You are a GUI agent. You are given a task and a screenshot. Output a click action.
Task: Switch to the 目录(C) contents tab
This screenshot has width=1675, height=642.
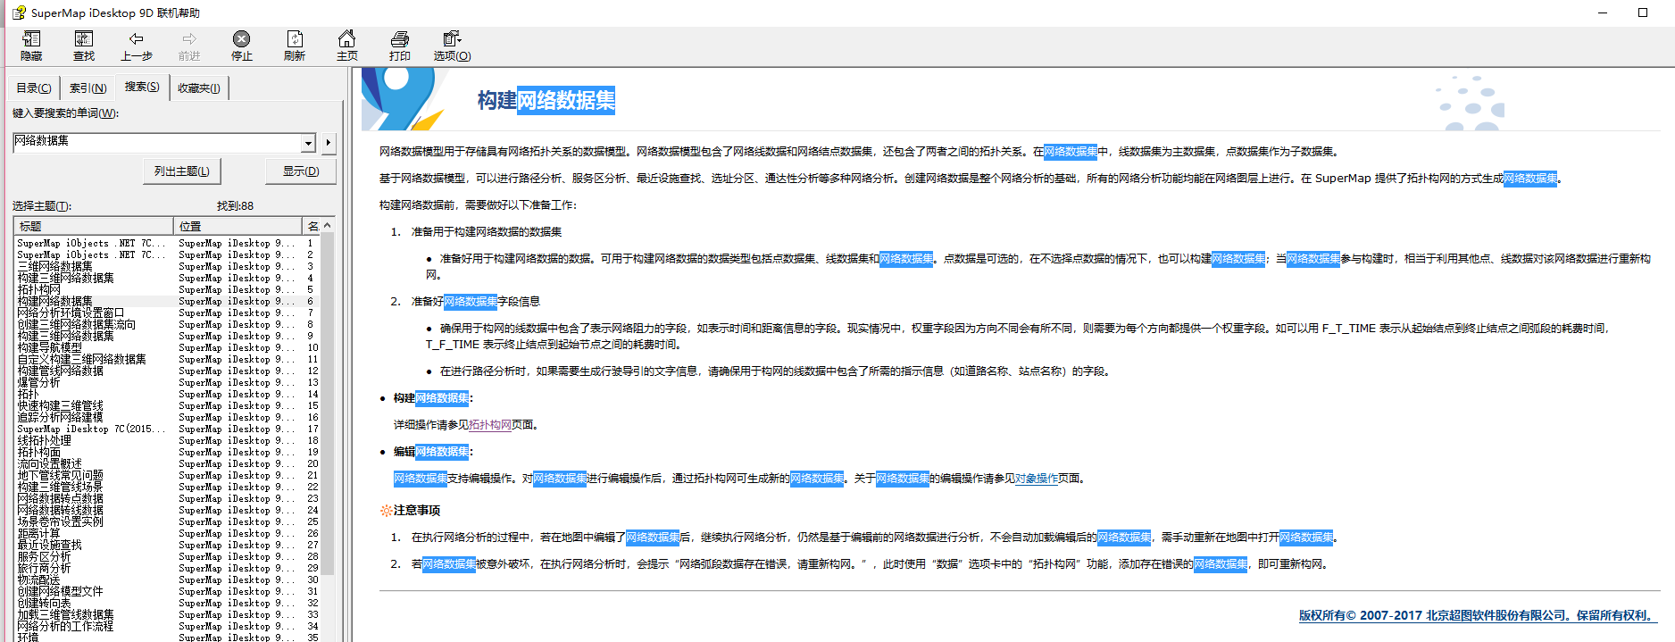[34, 88]
